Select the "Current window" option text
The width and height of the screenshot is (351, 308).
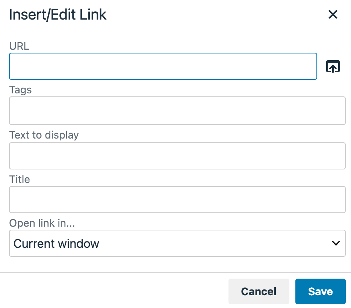[56, 244]
